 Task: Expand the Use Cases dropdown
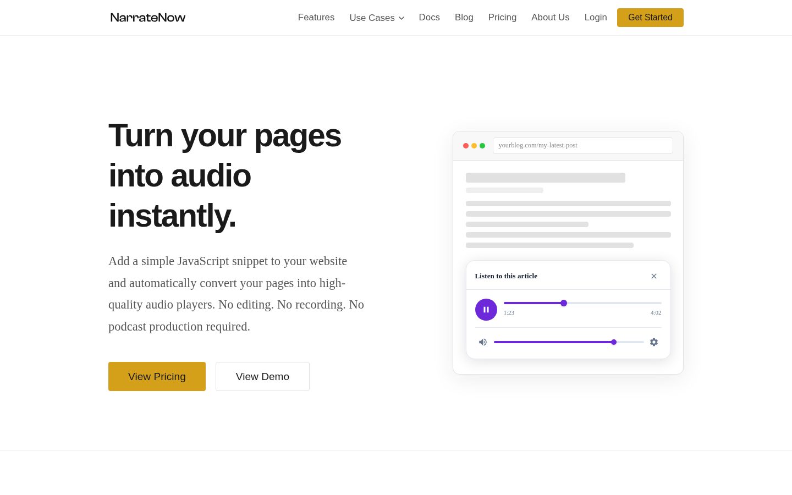point(377,18)
